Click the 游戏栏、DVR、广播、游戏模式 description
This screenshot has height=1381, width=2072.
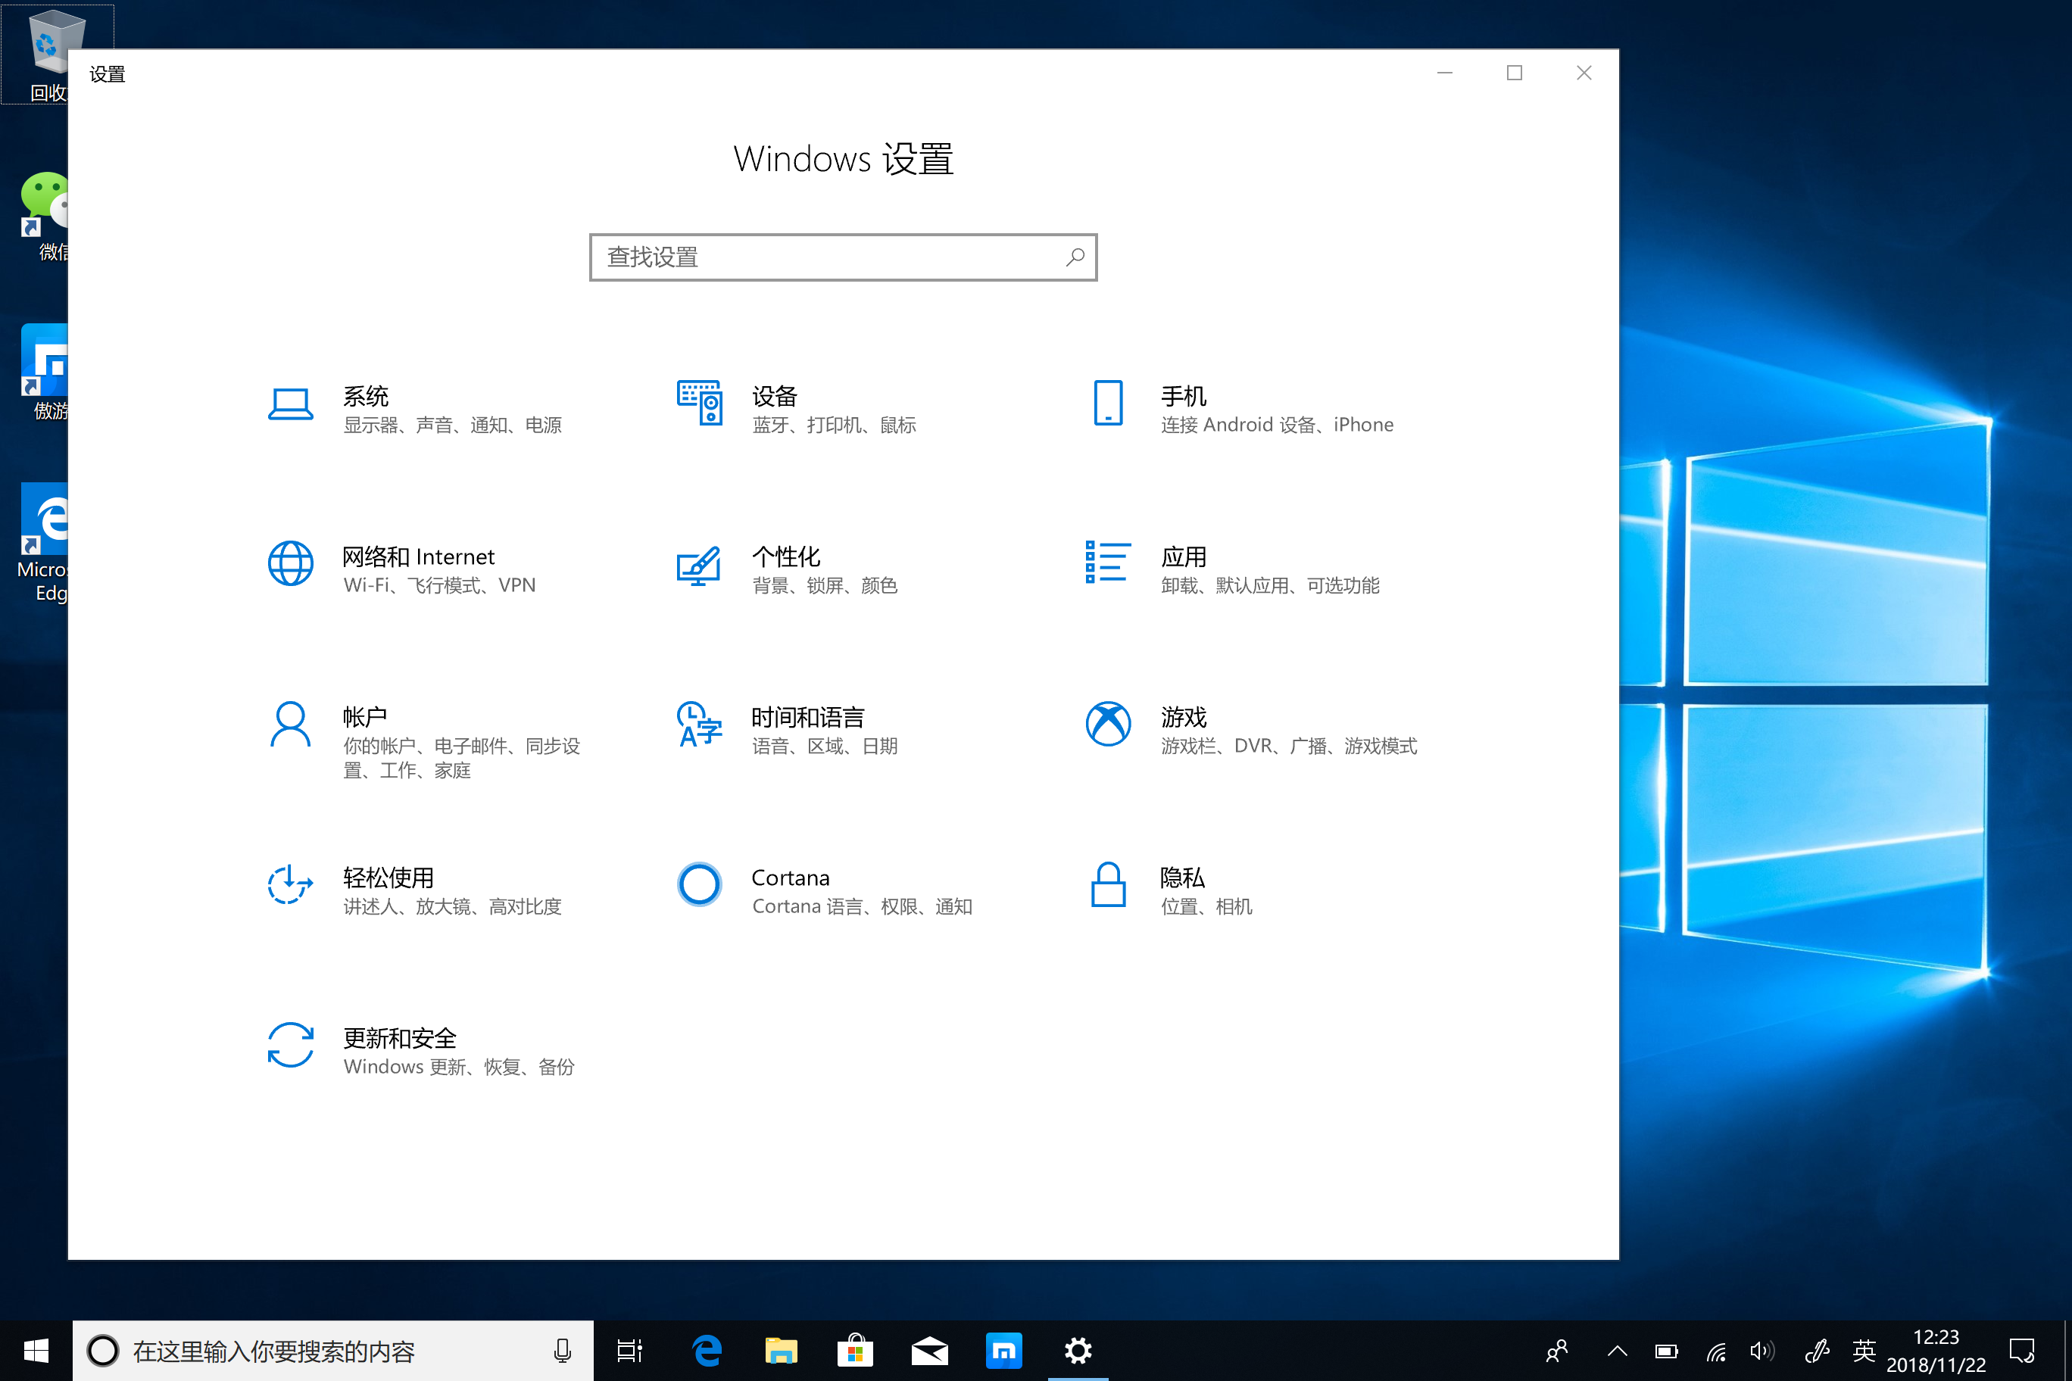pos(1288,746)
